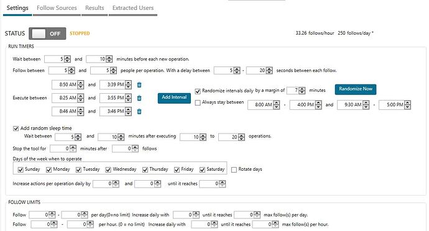Screen dimensions: 429x231
Task: Adjust per-hour Increase daily with spinner
Action: click(x=205, y=224)
